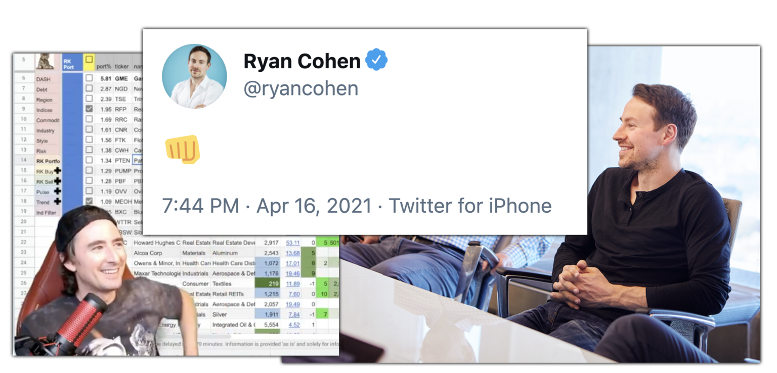
Task: Click the RK Sell plus icon
Action: point(58,181)
